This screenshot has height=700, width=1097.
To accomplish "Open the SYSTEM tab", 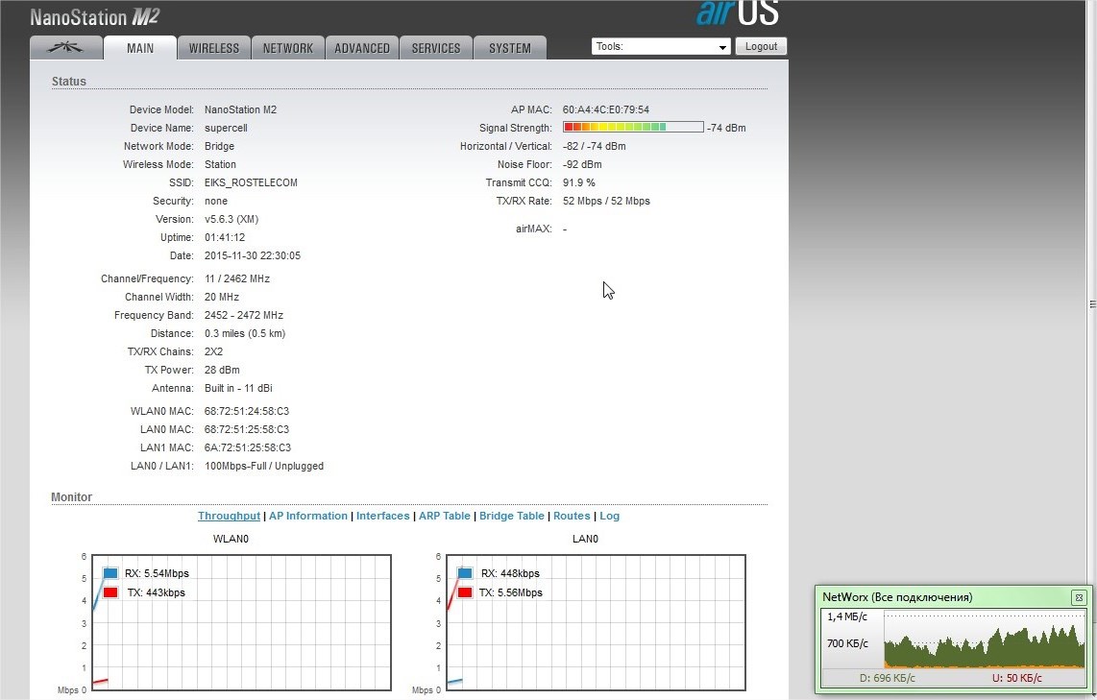I will 510,48.
